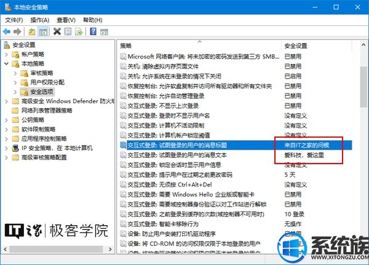Select 交互式登录: 智能卡移除行为
Image resolution: width=369 pixels, height=265 pixels.
pyautogui.click(x=236, y=224)
